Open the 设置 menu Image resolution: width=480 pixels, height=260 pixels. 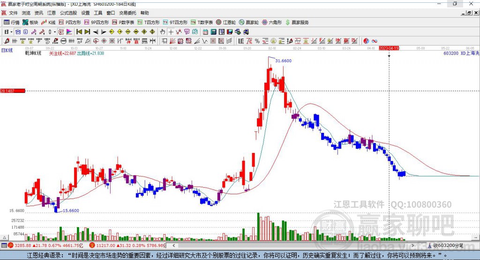[x=85, y=13]
